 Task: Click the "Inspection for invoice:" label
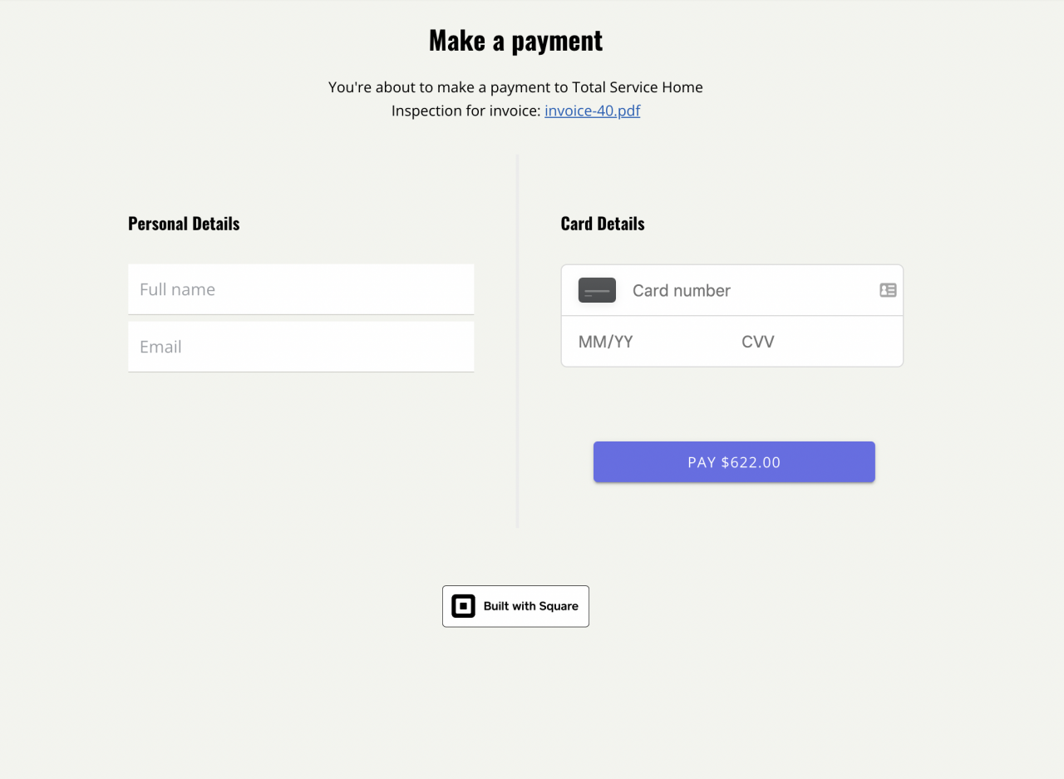pyautogui.click(x=465, y=111)
